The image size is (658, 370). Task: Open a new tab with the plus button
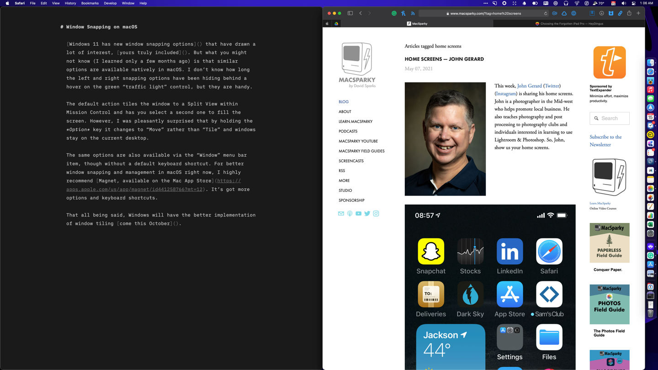(638, 13)
